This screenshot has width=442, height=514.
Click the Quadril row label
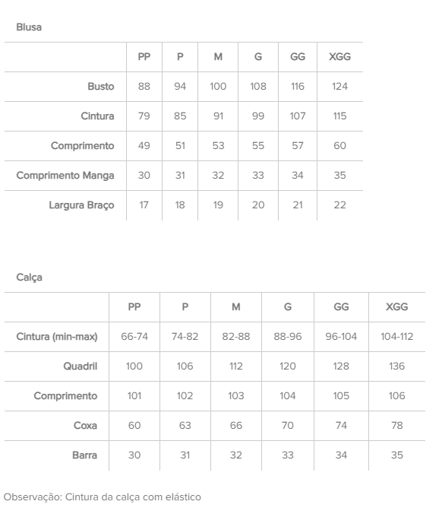(81, 366)
